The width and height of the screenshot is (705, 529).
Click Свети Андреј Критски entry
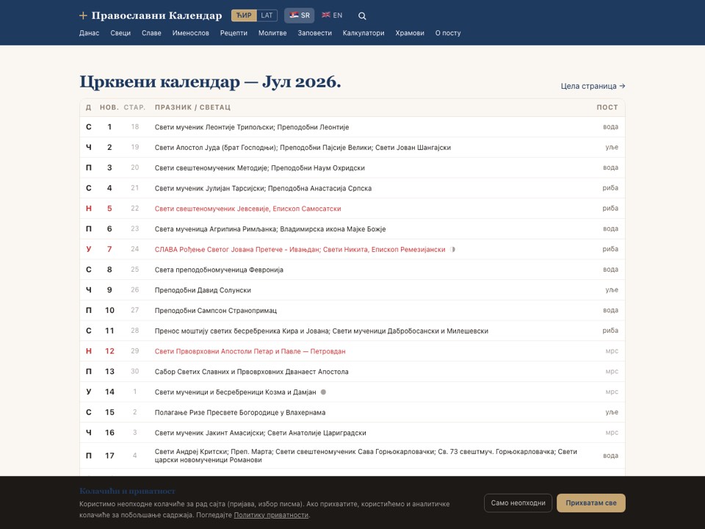pos(366,456)
